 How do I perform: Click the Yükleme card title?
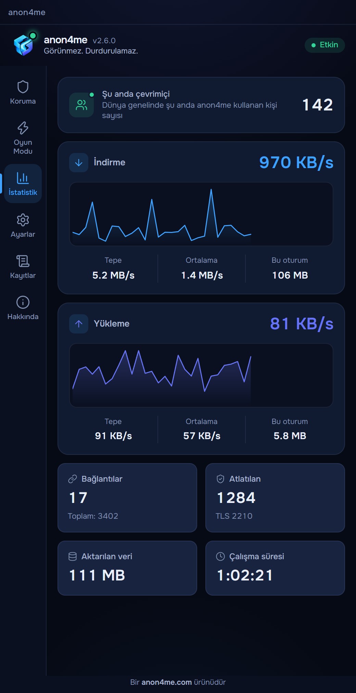[112, 324]
